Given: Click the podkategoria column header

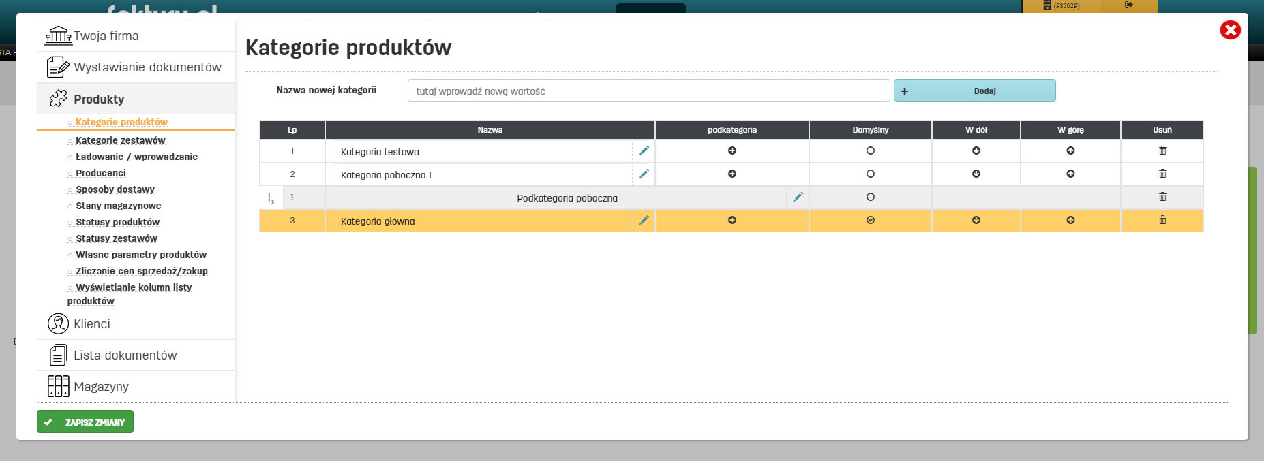Looking at the screenshot, I should click(x=732, y=129).
